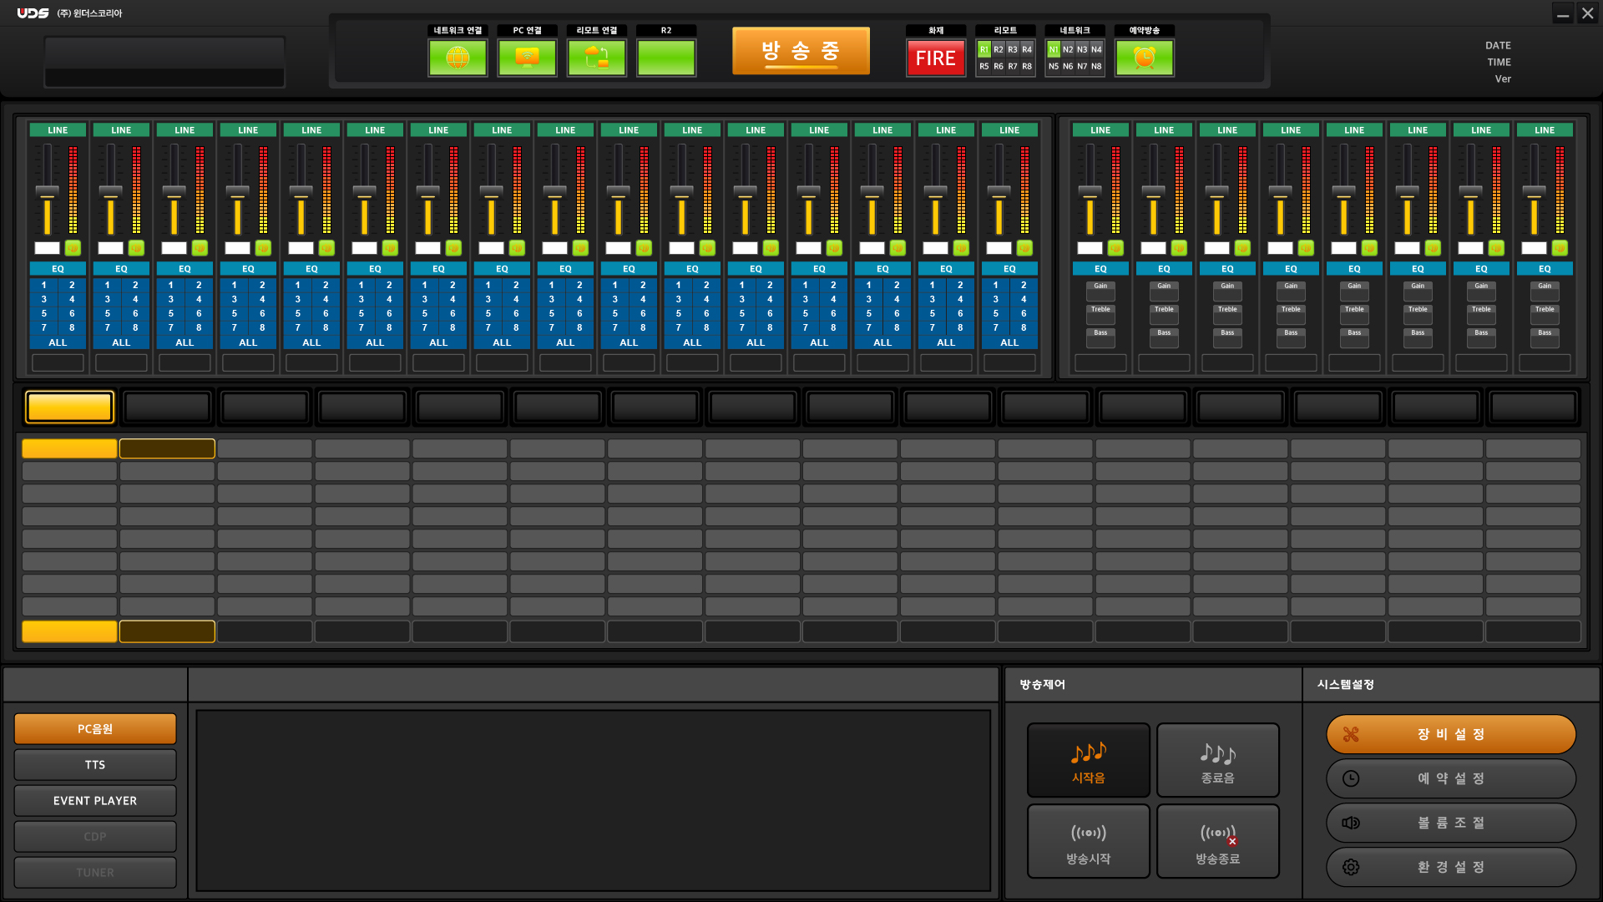
Task: Switch to the EVENT PLAYER tab
Action: (x=95, y=801)
